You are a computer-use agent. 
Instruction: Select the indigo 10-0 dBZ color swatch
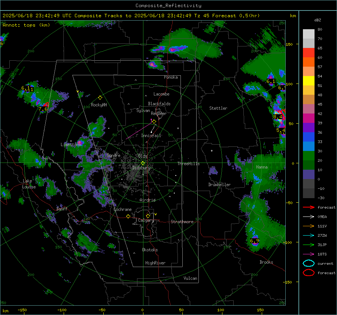(309, 174)
